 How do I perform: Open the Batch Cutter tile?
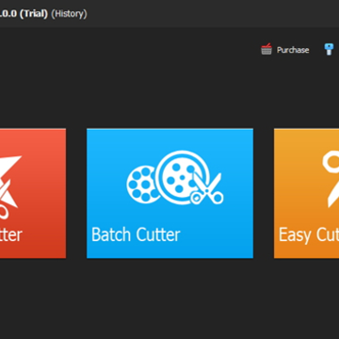click(169, 193)
